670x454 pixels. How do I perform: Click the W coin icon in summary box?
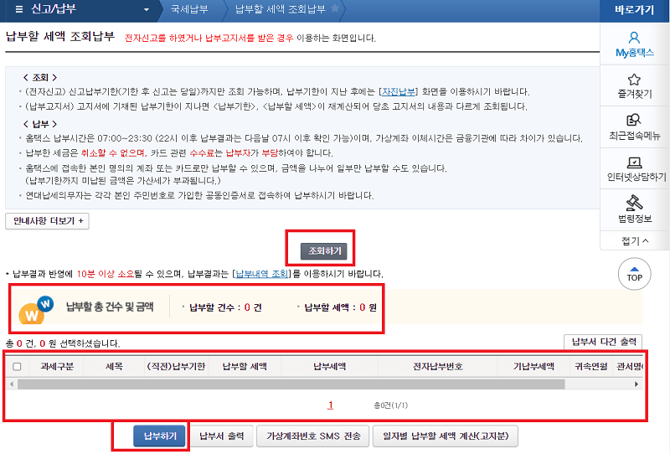(35, 311)
